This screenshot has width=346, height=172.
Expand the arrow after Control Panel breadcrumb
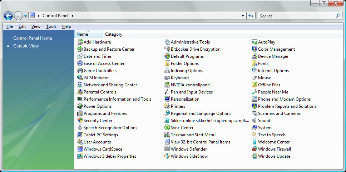point(73,16)
